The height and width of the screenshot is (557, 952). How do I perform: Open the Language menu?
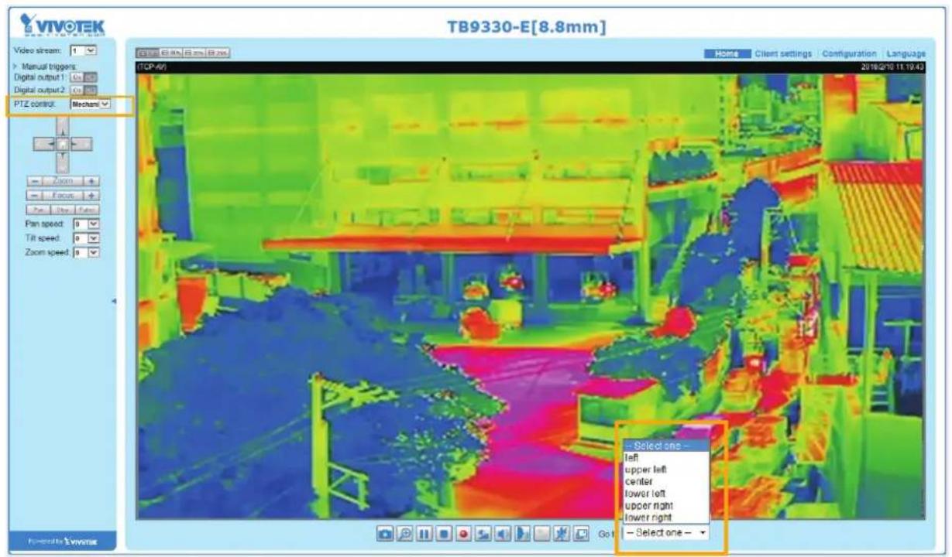906,53
